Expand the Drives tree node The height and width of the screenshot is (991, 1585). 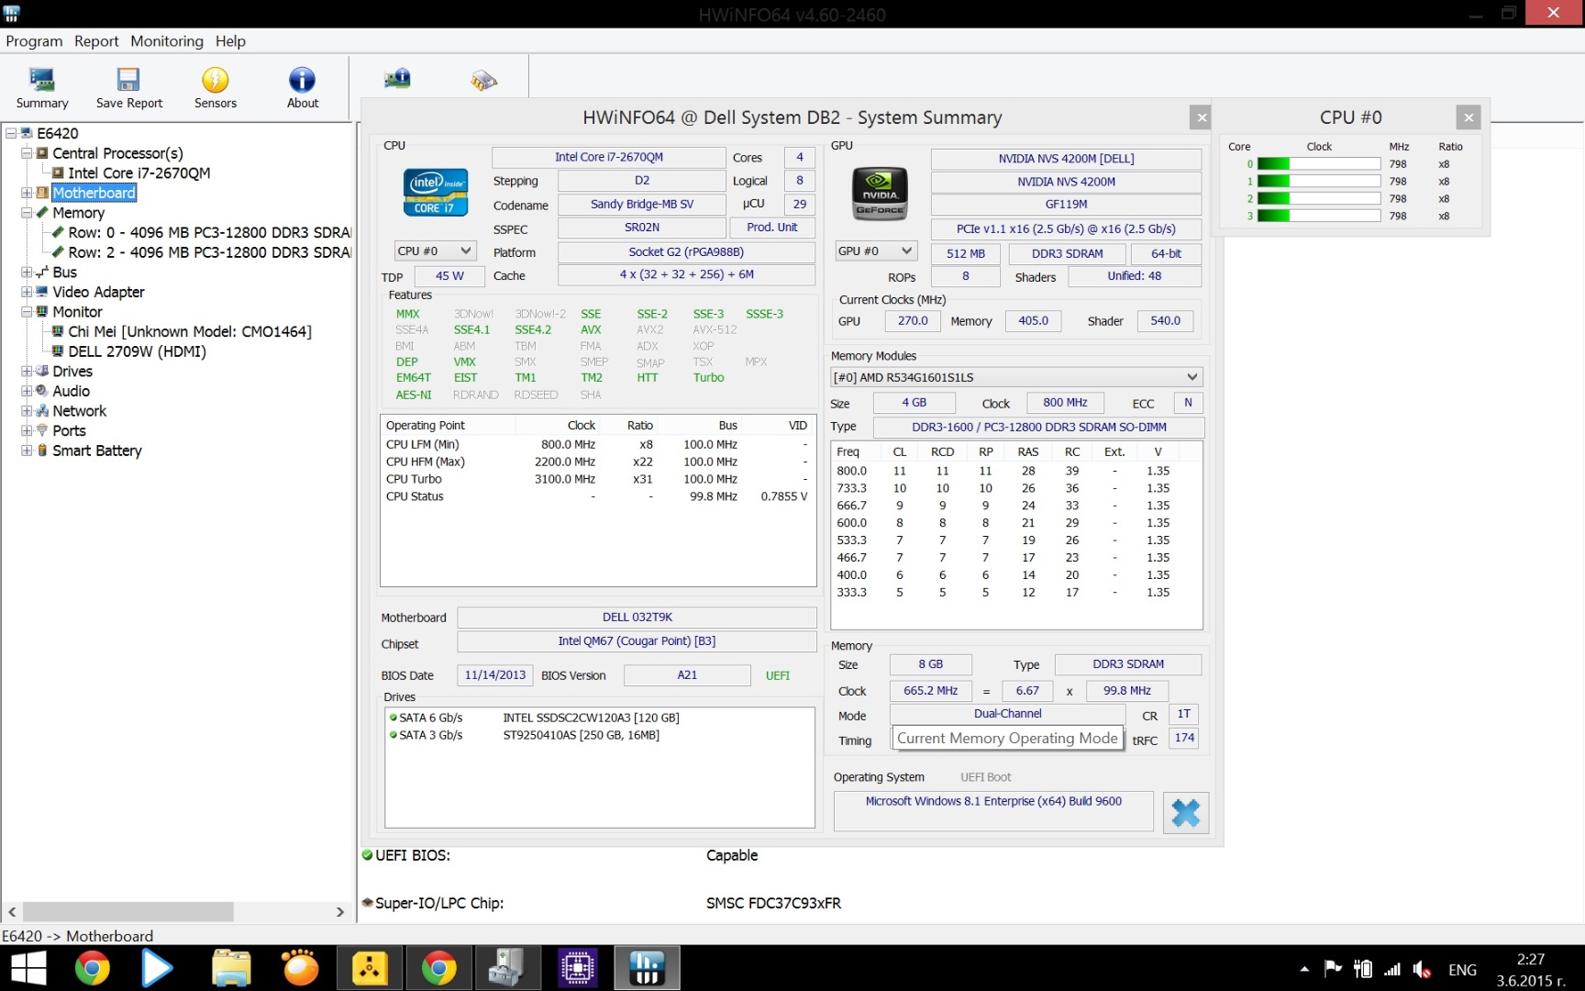click(x=27, y=372)
